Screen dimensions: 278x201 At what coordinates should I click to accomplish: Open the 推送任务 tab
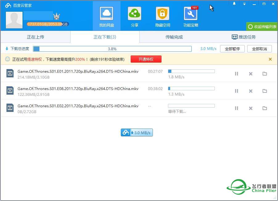point(243,37)
